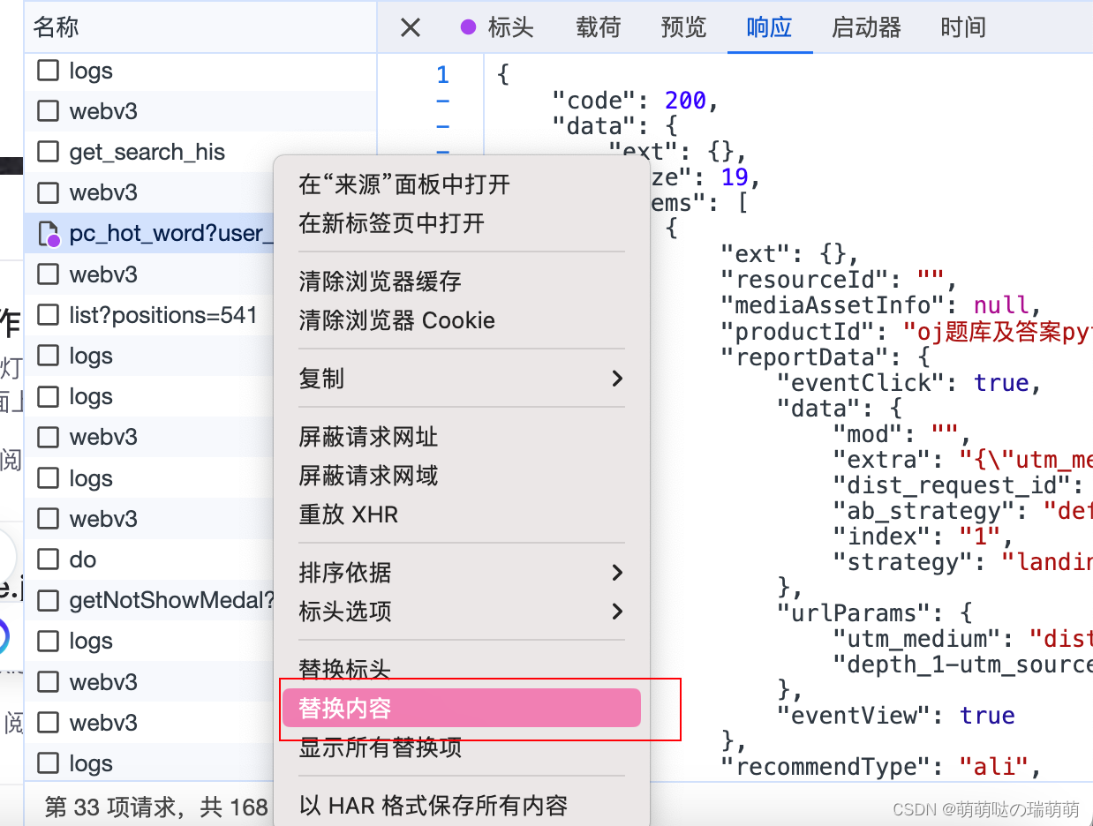Open the 载荷 tab
This screenshot has width=1093, height=826.
[599, 27]
